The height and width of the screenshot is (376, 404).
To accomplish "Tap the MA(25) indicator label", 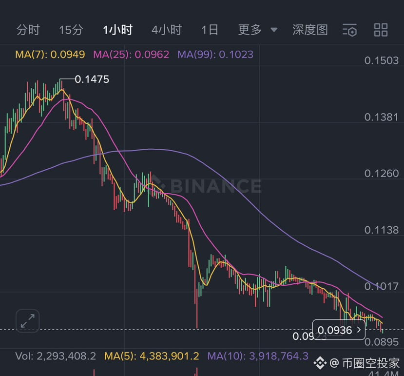I will [x=131, y=54].
